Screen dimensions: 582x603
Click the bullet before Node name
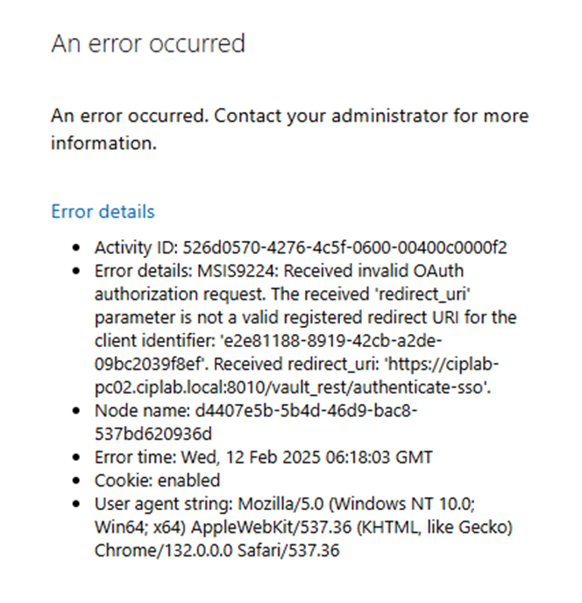pos(76,411)
